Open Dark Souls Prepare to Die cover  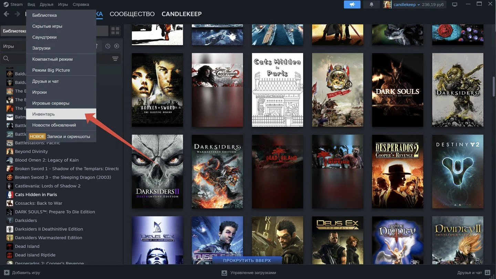coord(397,90)
